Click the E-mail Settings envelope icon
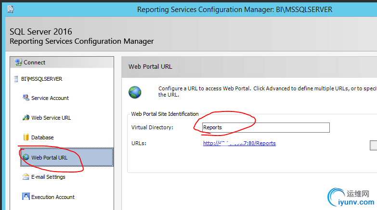The image size is (377, 210). pos(26,177)
